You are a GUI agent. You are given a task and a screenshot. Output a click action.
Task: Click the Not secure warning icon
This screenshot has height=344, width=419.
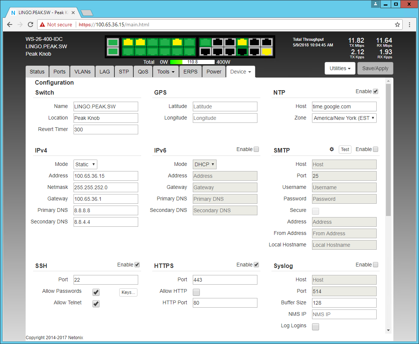click(x=43, y=25)
